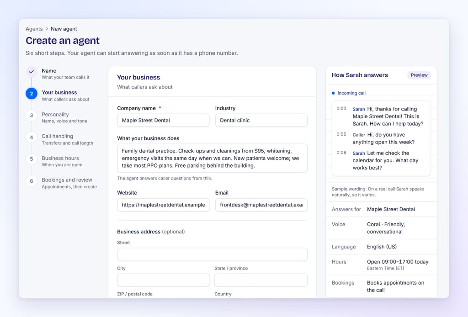
Task: Click the State / province field
Action: click(x=261, y=280)
